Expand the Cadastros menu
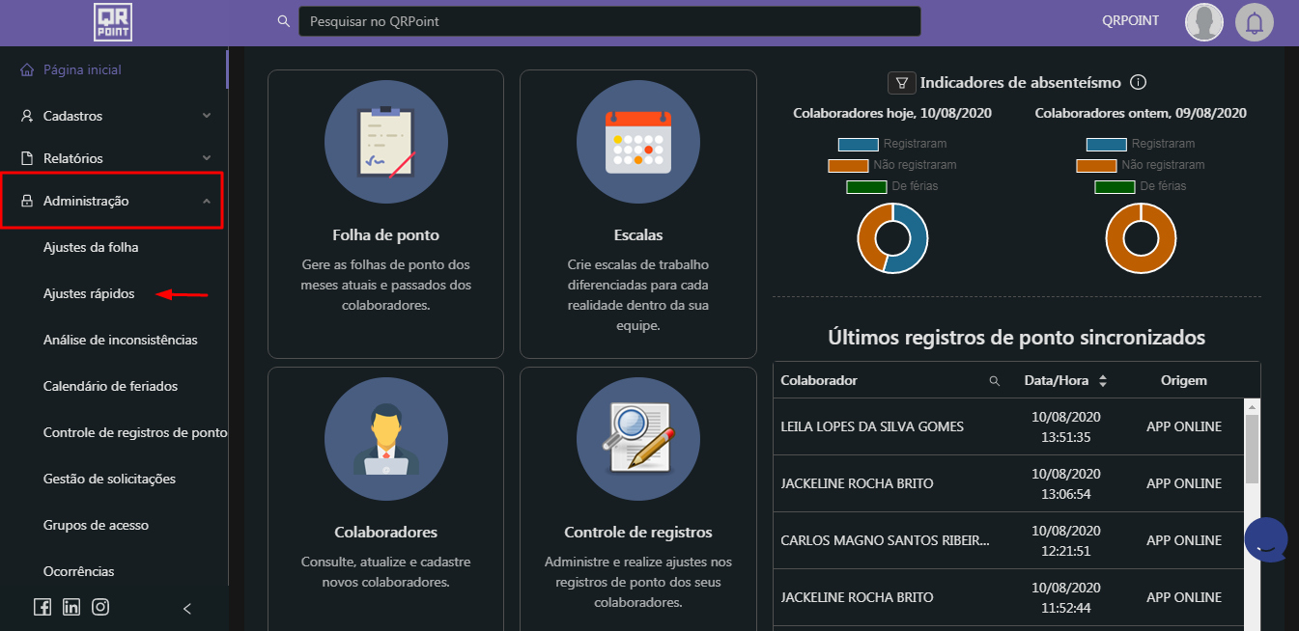 (114, 116)
